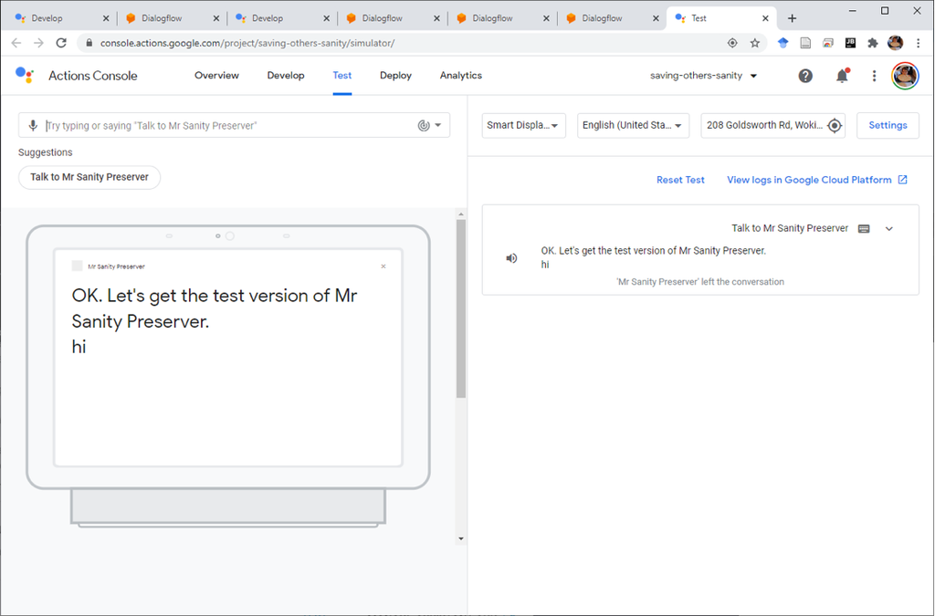Click the Talk to Mr Sanity Preserver suggestion chip
Image resolution: width=935 pixels, height=616 pixels.
(x=89, y=177)
